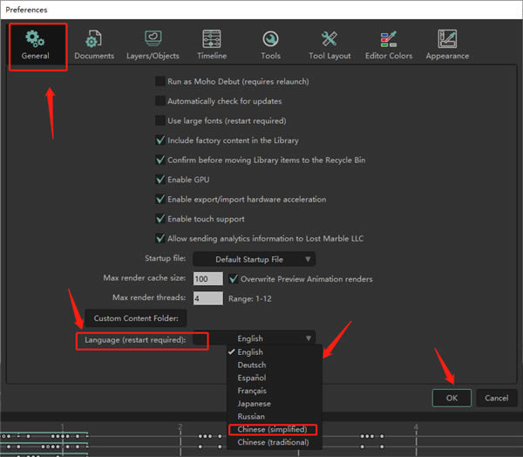Uncheck Enable touch support
The height and width of the screenshot is (457, 523).
[160, 219]
